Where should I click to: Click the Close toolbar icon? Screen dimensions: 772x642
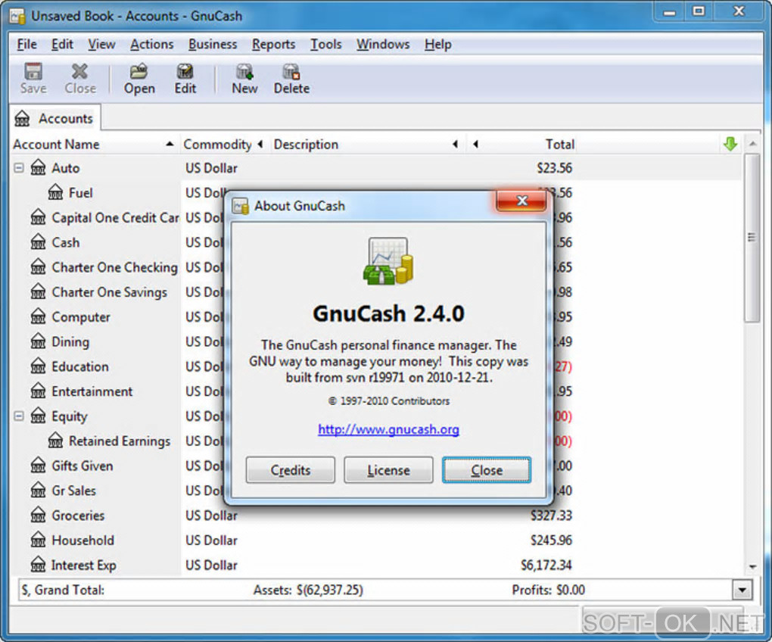(x=79, y=72)
